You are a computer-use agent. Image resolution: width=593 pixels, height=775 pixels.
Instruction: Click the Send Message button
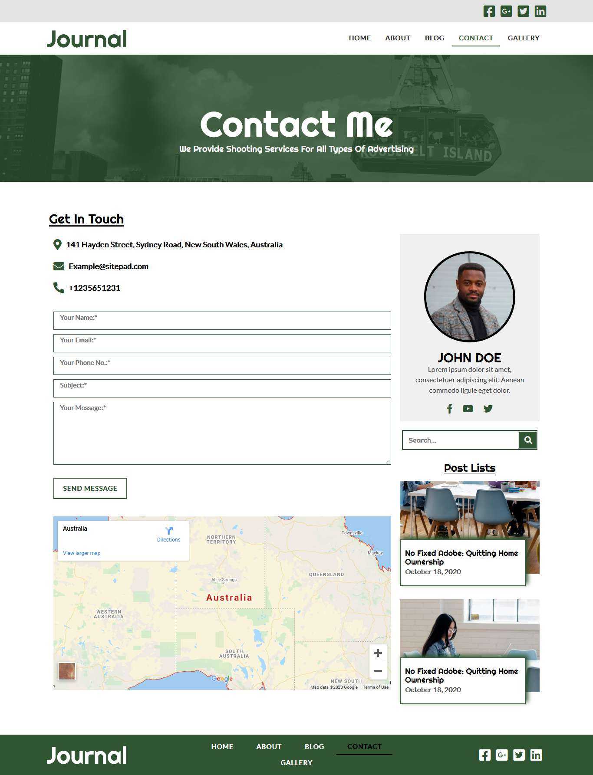(x=90, y=489)
